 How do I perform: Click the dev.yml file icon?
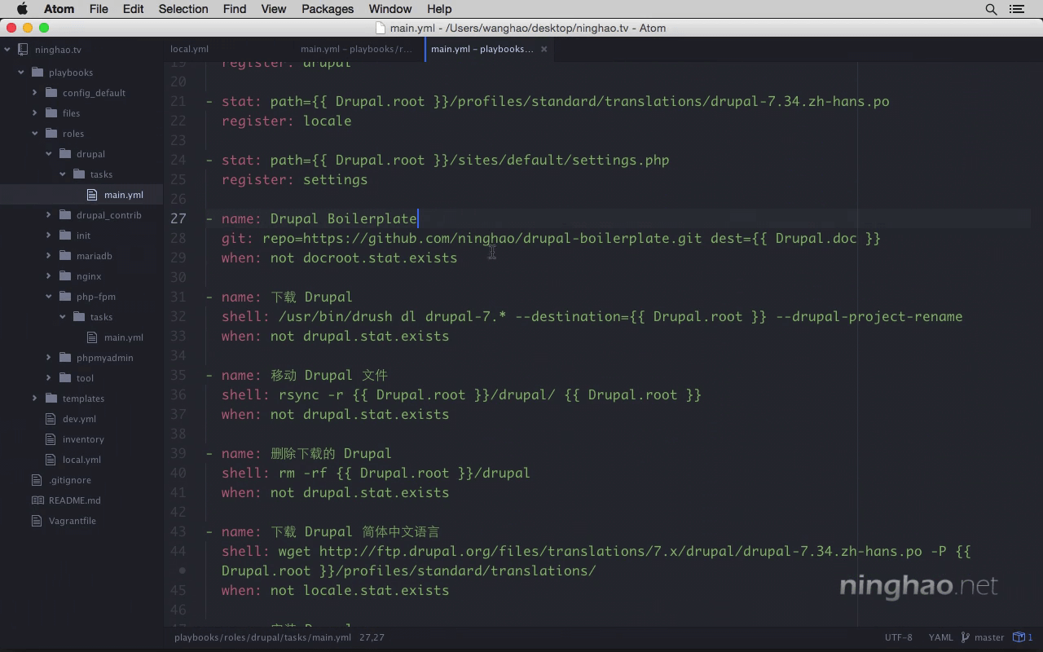51,419
